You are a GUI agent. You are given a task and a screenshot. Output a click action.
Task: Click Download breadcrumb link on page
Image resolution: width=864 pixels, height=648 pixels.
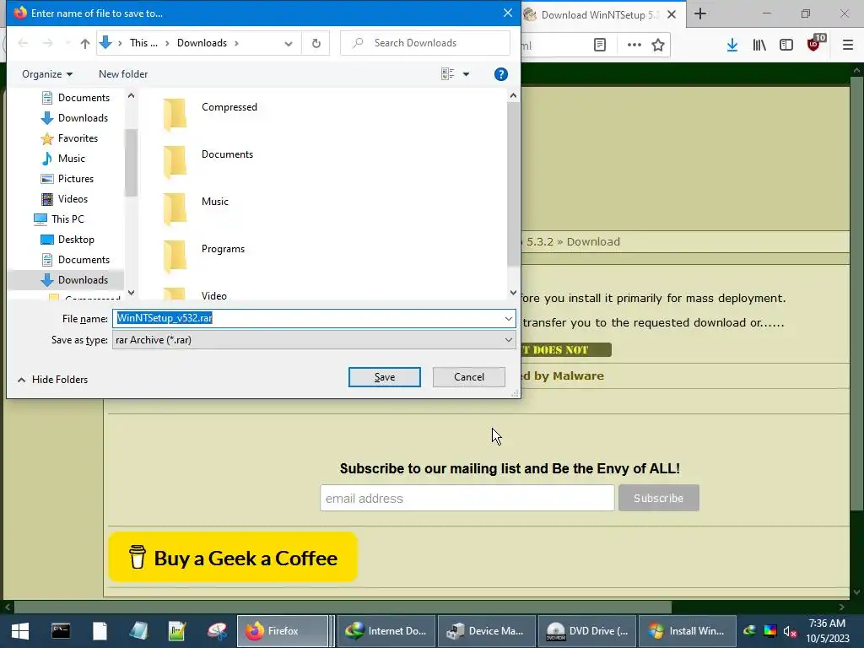(x=593, y=242)
